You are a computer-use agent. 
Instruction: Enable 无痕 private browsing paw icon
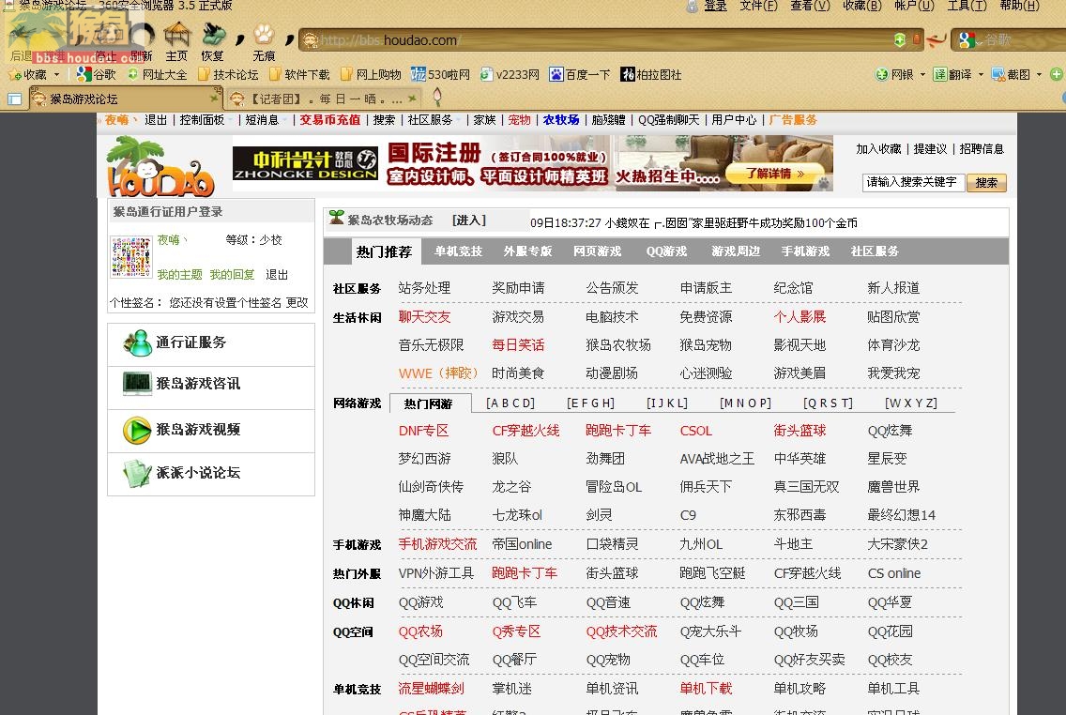click(264, 34)
